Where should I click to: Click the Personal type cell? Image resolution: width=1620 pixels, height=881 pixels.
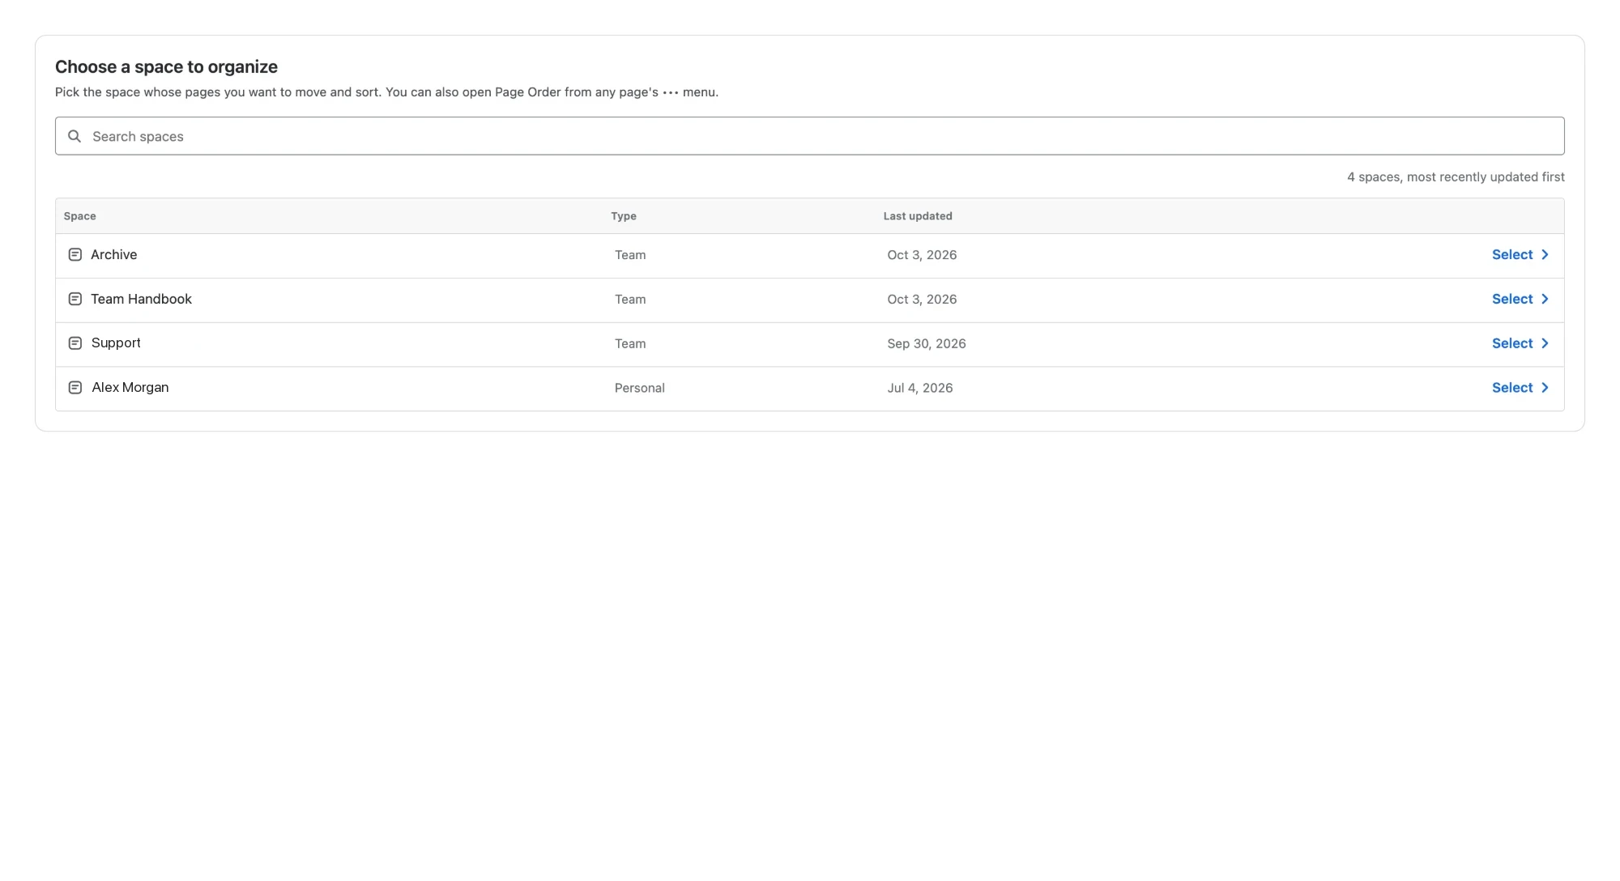click(x=640, y=389)
